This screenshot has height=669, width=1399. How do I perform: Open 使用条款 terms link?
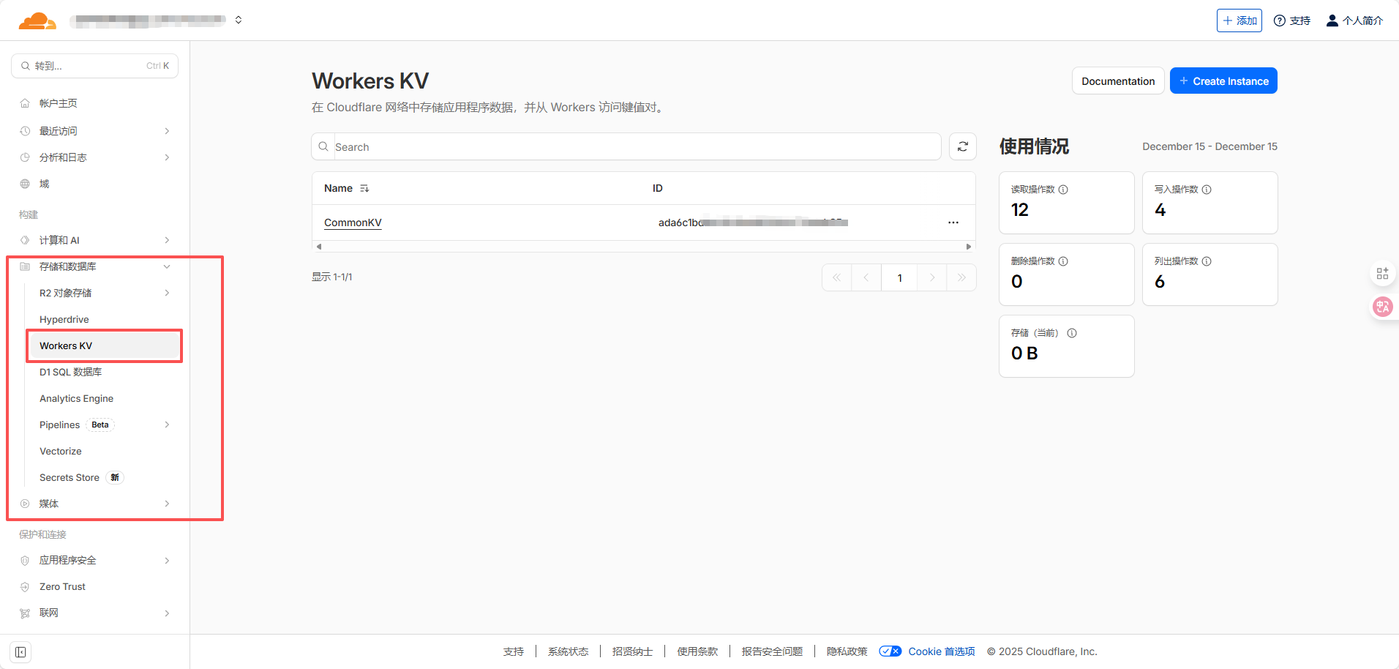click(697, 651)
